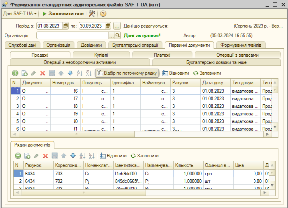Move document row up with the arrow

(x=61, y=73)
